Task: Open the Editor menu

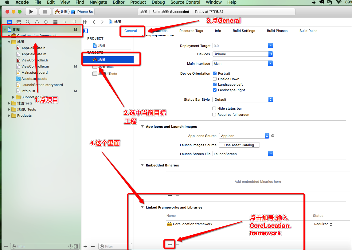Action: 119,2
